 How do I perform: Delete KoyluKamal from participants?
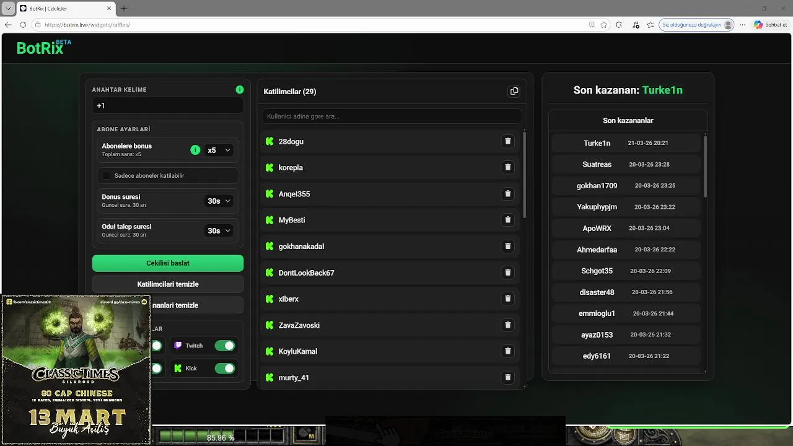click(507, 351)
